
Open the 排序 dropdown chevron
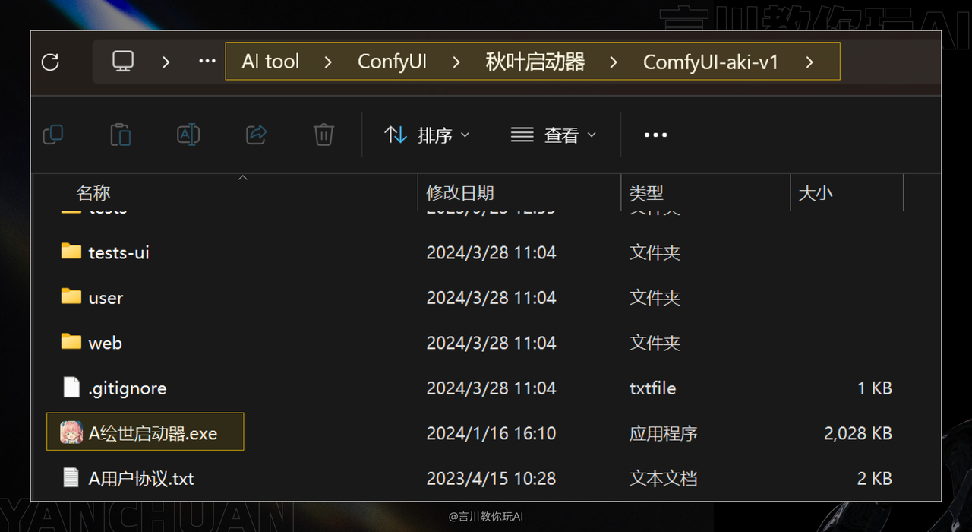click(x=465, y=135)
